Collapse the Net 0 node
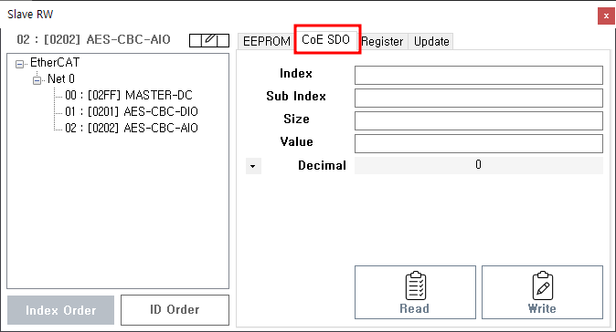The image size is (616, 332). click(x=37, y=80)
